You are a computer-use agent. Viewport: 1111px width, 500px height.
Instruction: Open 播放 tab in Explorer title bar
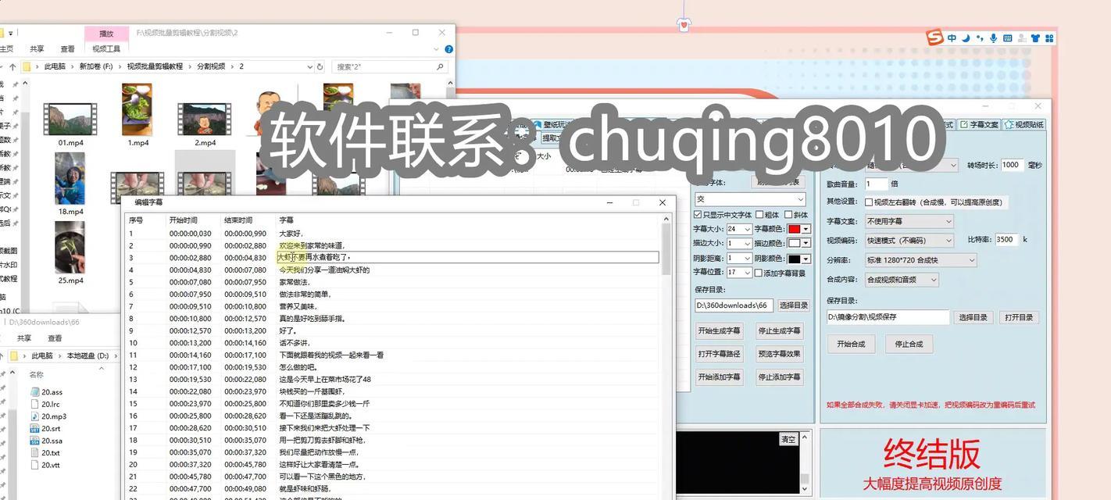click(x=106, y=33)
